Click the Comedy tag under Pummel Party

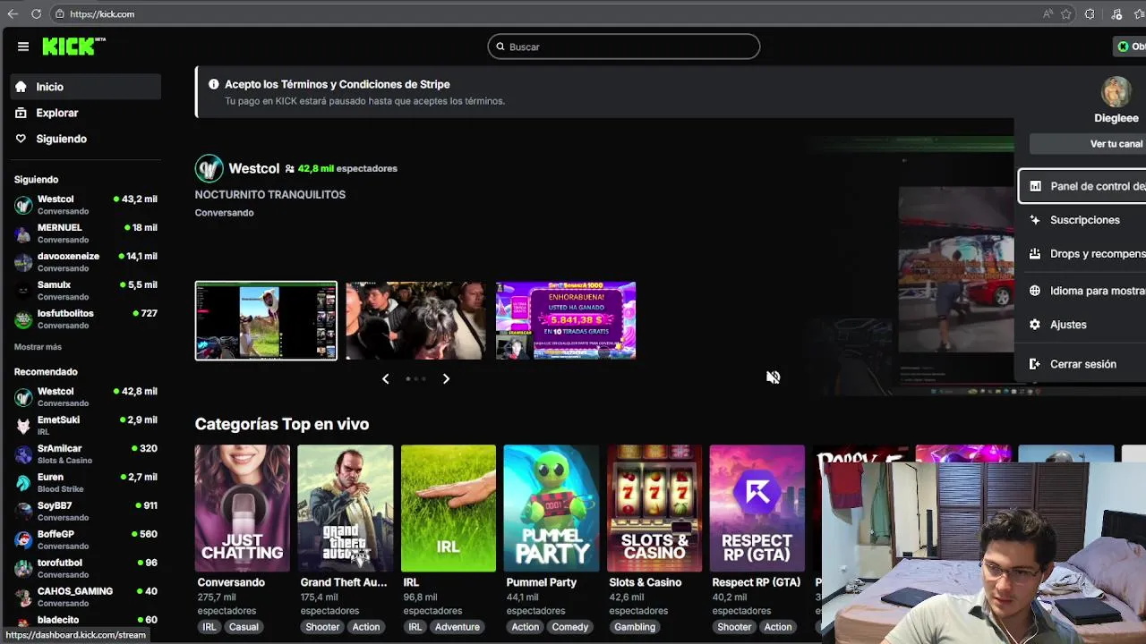pos(570,627)
